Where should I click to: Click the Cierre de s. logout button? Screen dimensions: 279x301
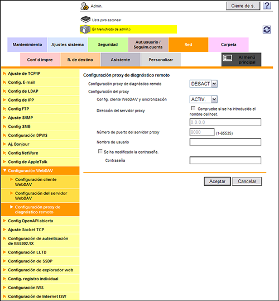pos(243,6)
